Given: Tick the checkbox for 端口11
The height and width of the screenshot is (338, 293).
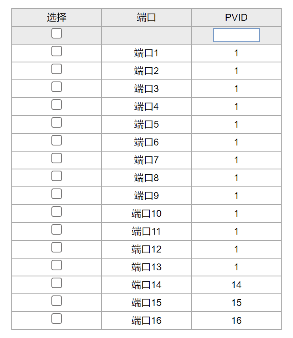Looking at the screenshot, I should pos(57,230).
